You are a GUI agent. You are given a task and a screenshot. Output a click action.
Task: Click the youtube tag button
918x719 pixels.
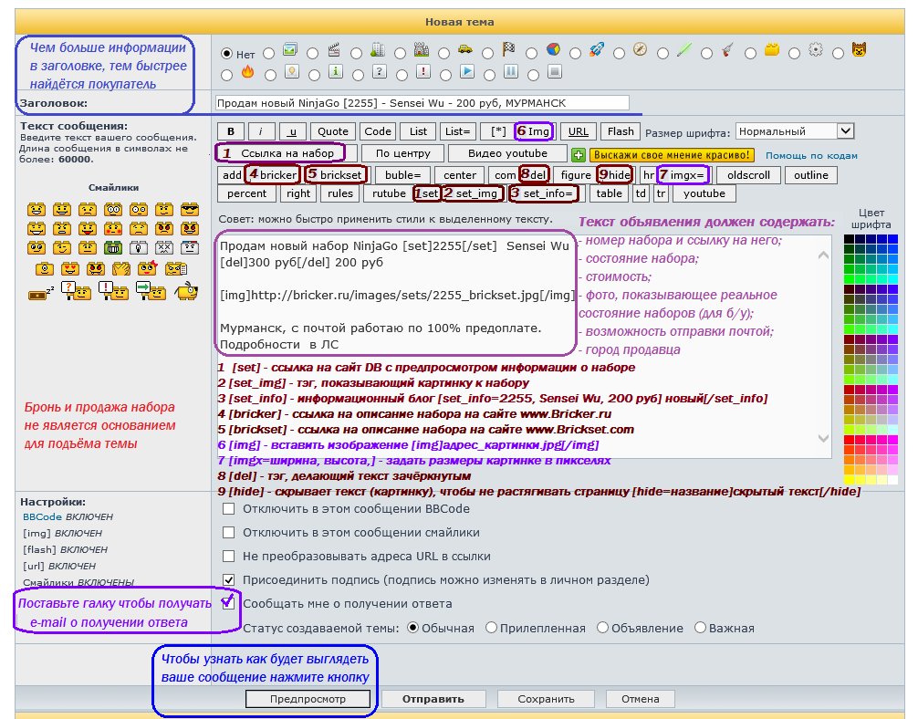(704, 193)
